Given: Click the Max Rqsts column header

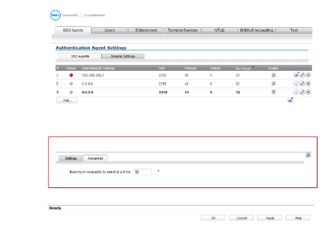Looking at the screenshot, I should coord(243,69).
